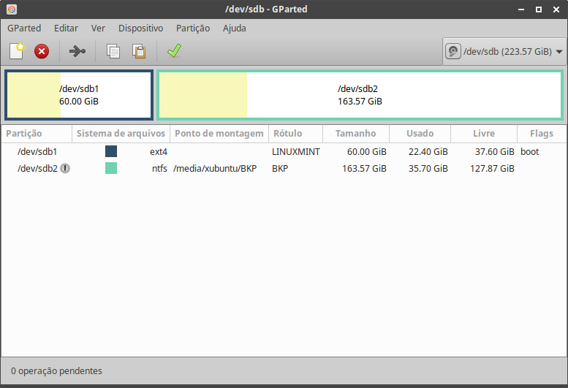Click the BKP label cell
Viewport: 568px width, 388px height.
pos(280,169)
